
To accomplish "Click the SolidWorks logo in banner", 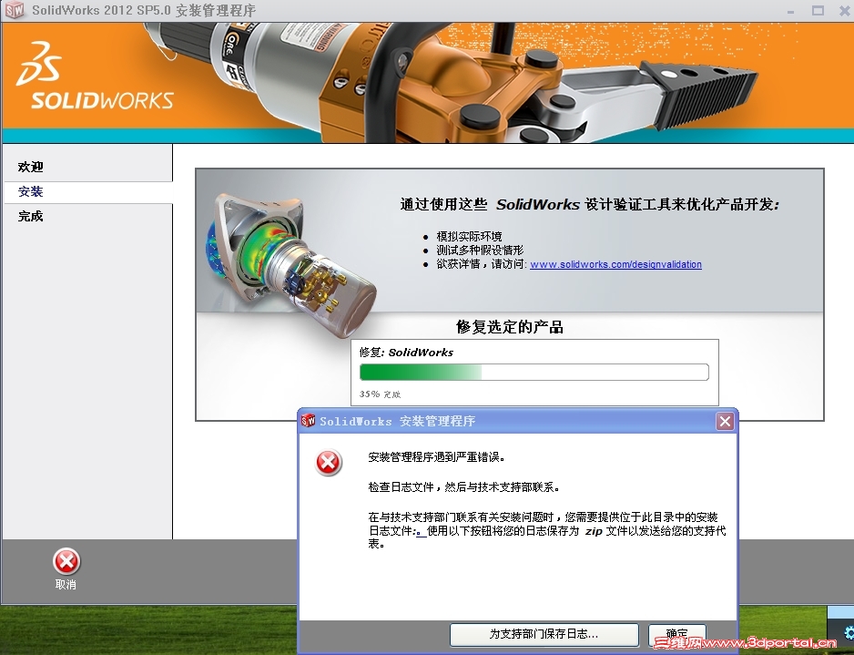I will click(x=95, y=76).
